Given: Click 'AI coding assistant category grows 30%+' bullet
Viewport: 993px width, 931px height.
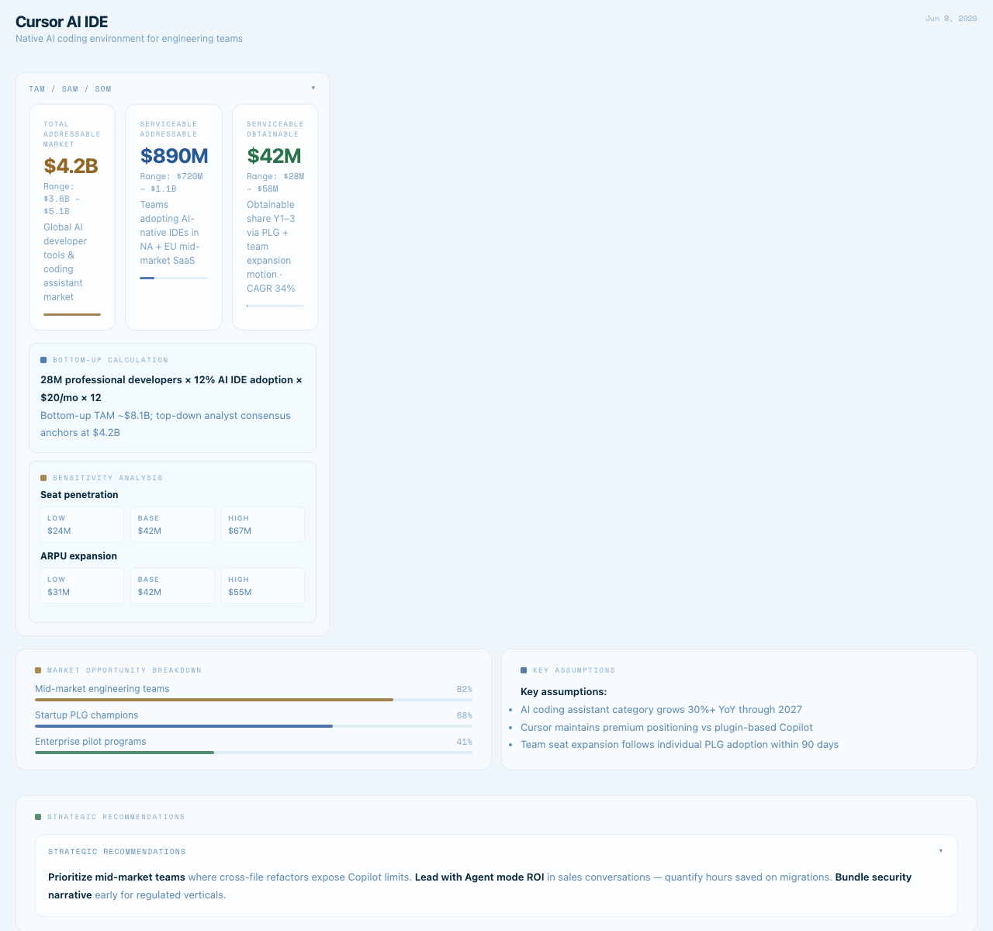Looking at the screenshot, I should click(x=661, y=710).
